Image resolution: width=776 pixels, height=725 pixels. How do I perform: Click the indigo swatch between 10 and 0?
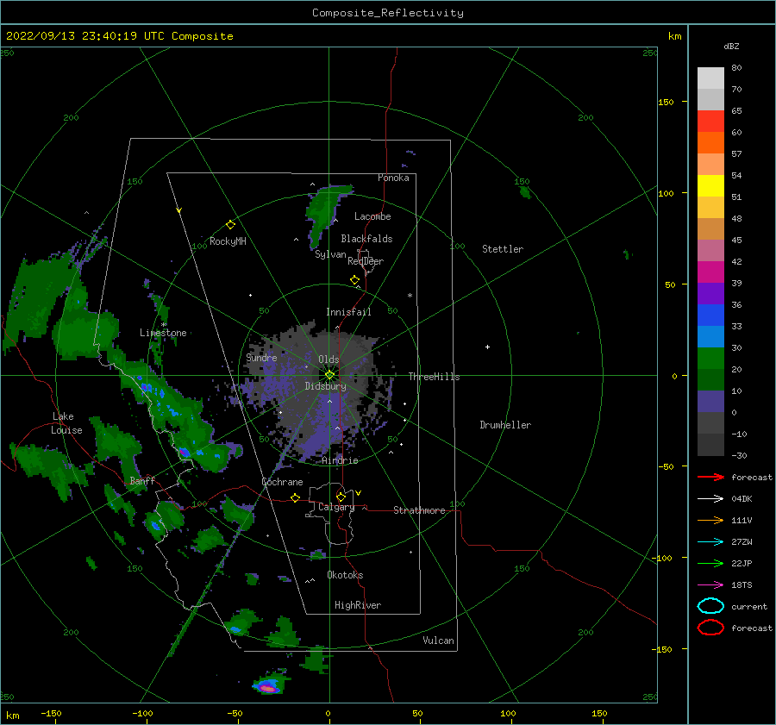pos(710,402)
